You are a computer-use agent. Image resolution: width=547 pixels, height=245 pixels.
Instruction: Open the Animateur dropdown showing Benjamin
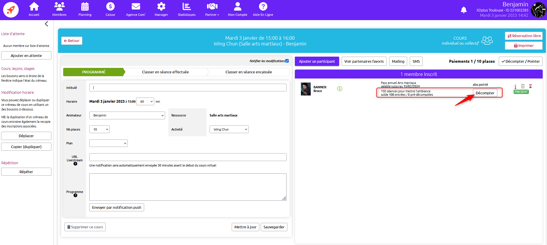pos(127,115)
